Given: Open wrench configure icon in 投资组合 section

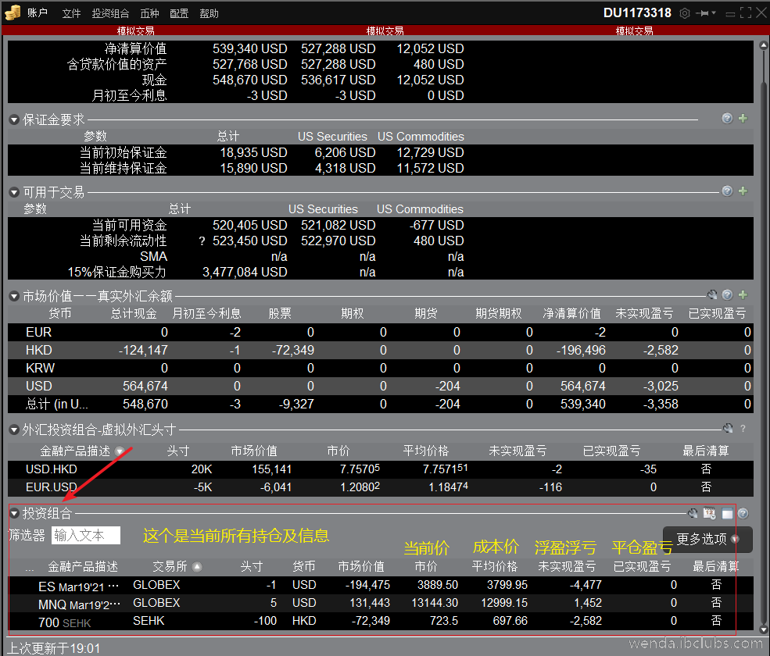Looking at the screenshot, I should [693, 513].
